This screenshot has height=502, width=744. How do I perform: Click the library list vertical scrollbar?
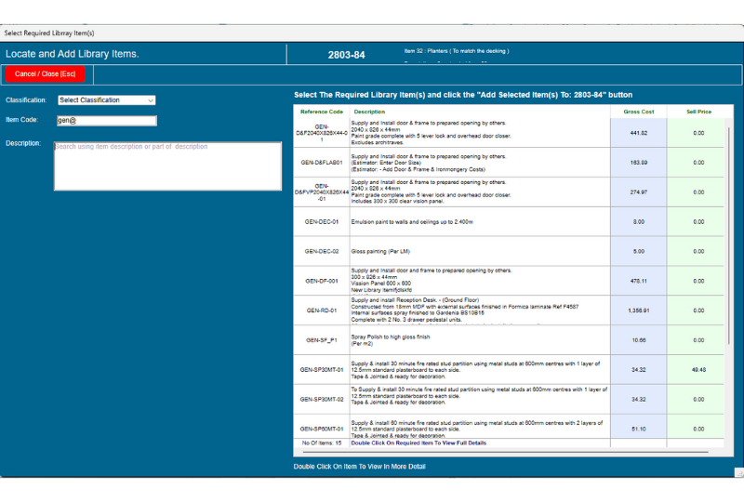[x=728, y=279]
